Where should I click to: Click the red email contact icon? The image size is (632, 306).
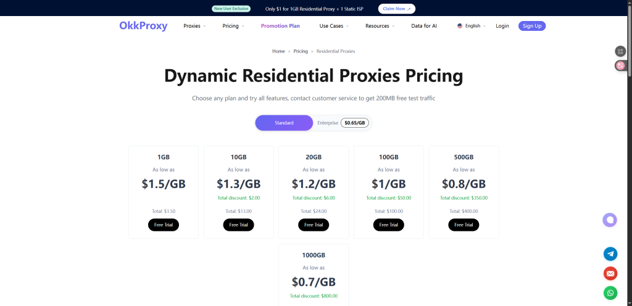coord(610,273)
